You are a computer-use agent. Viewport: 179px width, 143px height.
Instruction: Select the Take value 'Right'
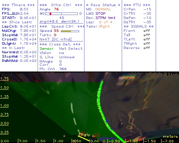[x=104, y=26]
